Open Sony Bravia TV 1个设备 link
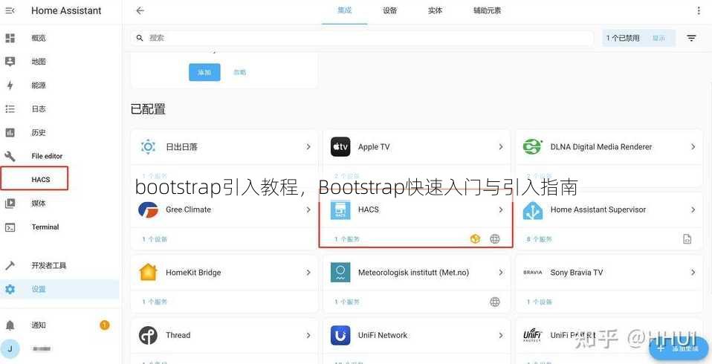Screen dimensions: 712x364 [x=540, y=302]
